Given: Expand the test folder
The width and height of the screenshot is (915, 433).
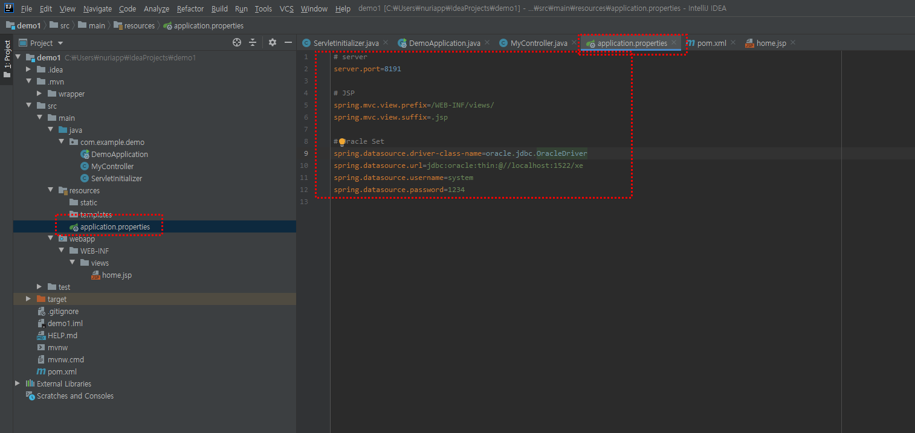Looking at the screenshot, I should coord(39,287).
